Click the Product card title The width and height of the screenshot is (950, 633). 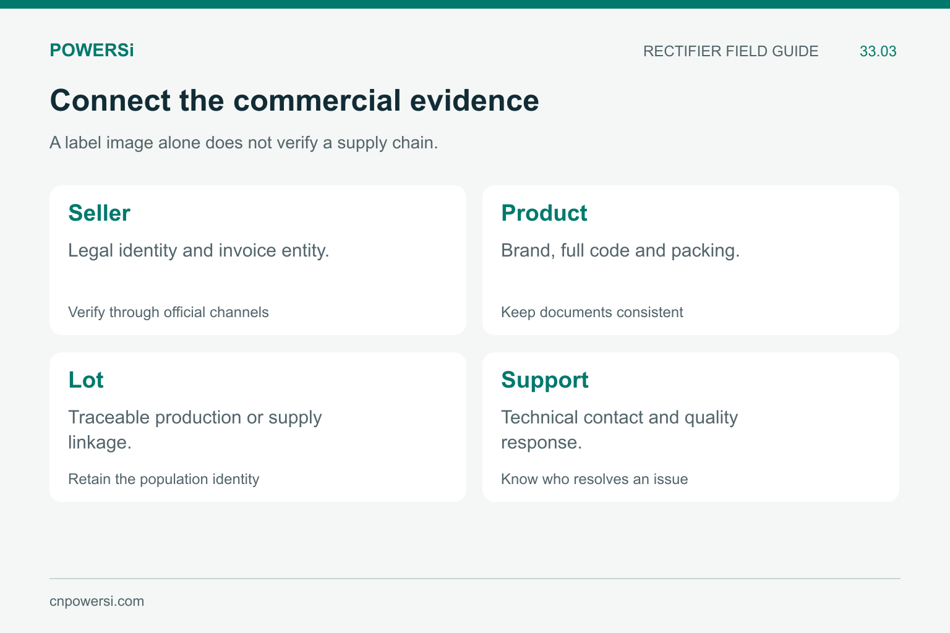(544, 213)
